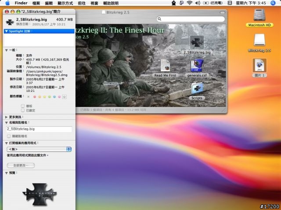The image size is (281, 210).
Task: Click toolbar toggle pill in Blitzkrieg window
Action: pyautogui.click(x=223, y=13)
